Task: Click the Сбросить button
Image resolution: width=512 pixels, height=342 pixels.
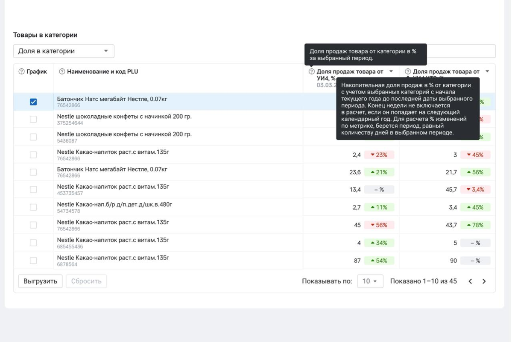Action: pyautogui.click(x=86, y=281)
